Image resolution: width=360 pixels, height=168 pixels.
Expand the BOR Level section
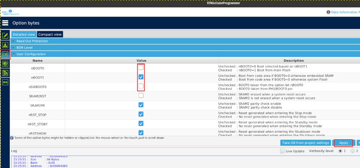click(185, 48)
